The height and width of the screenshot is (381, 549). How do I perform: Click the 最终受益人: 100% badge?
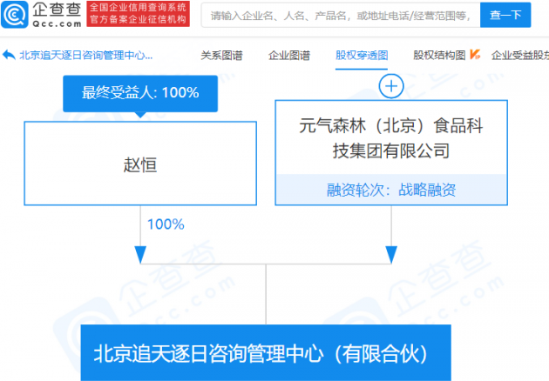point(140,93)
